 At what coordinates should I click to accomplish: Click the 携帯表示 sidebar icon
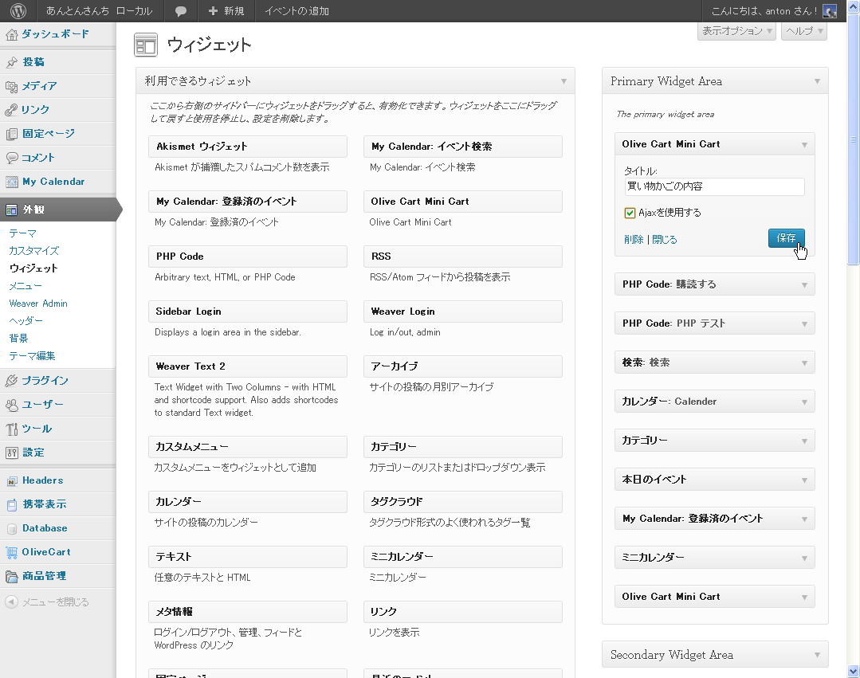(11, 505)
